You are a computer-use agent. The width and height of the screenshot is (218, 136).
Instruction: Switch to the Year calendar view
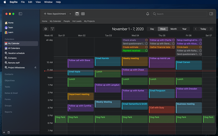coord(184,29)
